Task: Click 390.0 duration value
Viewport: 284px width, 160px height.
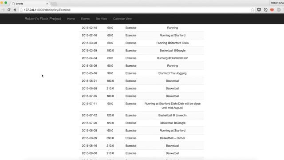Action: click(110, 138)
